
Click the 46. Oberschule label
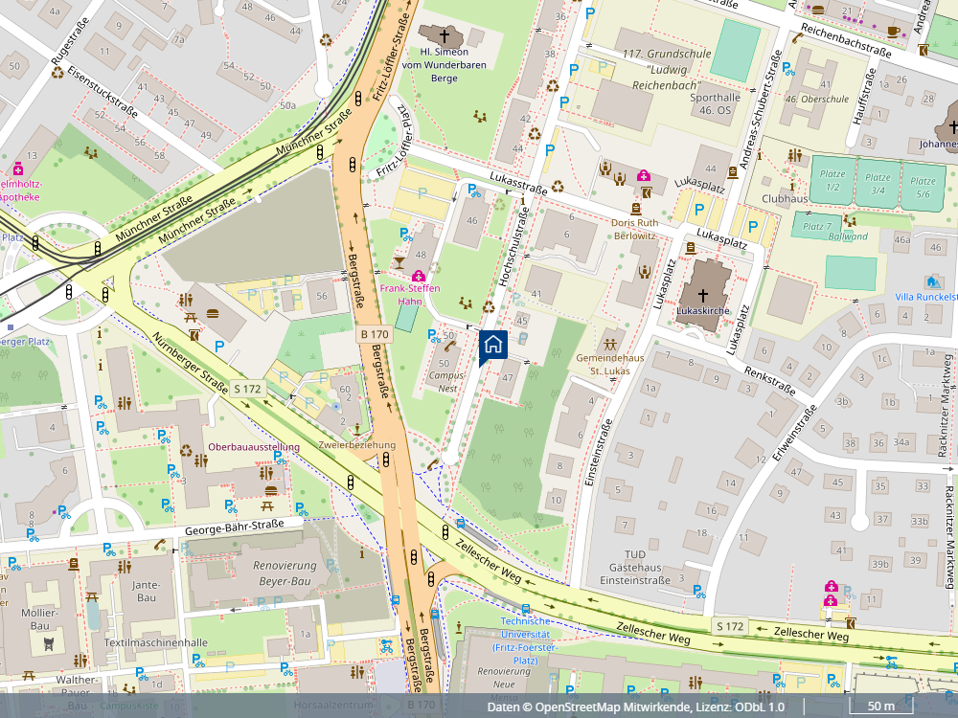[x=817, y=99]
